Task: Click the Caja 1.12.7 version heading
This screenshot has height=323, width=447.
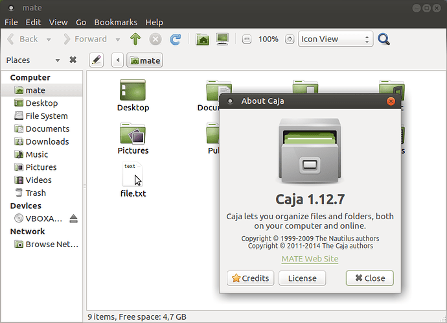Action: click(310, 200)
